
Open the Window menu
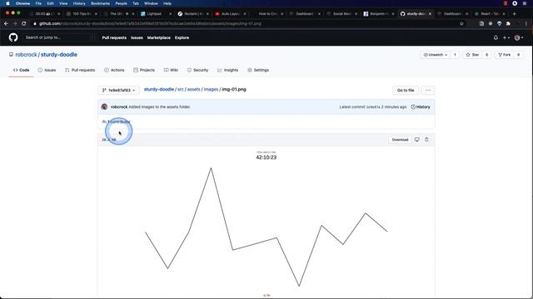pyautogui.click(x=151, y=3)
